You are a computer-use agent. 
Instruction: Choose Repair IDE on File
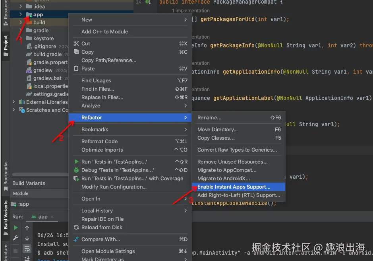pyautogui.click(x=130, y=219)
